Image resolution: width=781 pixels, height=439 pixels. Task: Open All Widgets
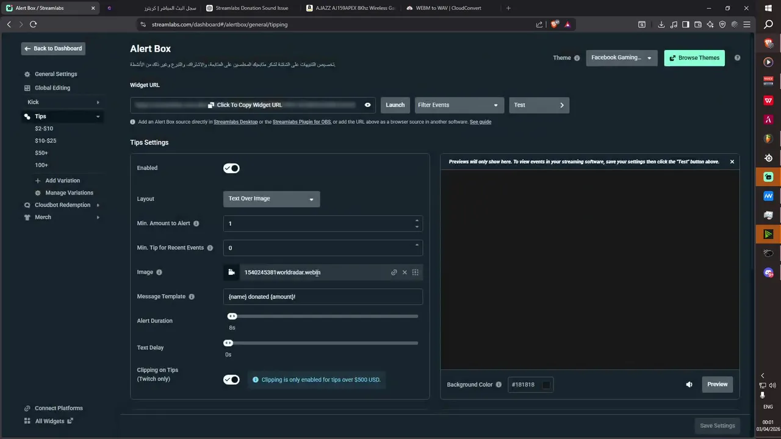click(49, 421)
